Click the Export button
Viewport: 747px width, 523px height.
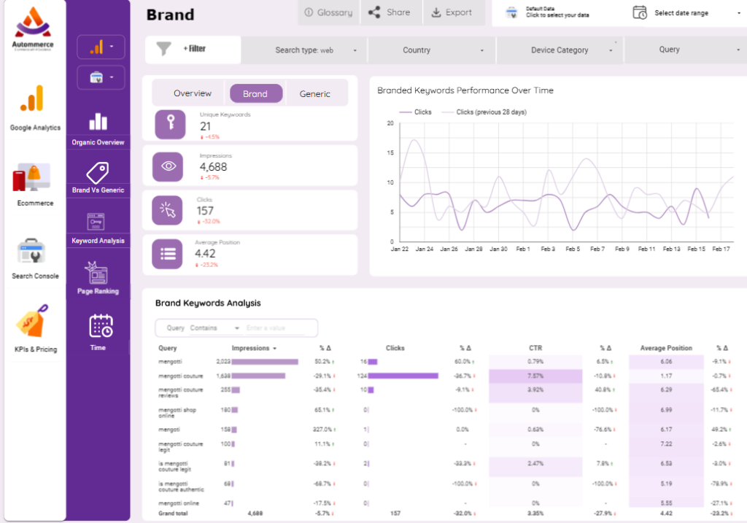(x=454, y=12)
